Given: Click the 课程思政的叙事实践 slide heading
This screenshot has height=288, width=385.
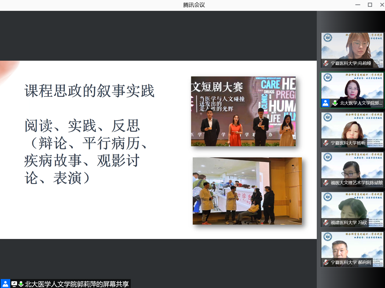Looking at the screenshot, I should [89, 91].
